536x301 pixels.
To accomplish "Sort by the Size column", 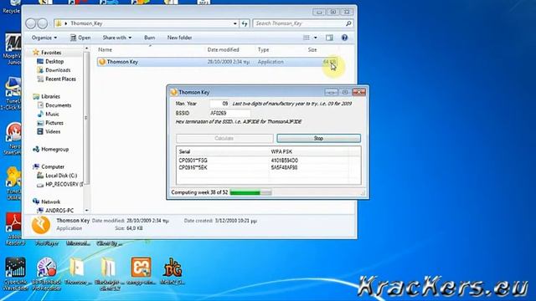I will [x=312, y=50].
